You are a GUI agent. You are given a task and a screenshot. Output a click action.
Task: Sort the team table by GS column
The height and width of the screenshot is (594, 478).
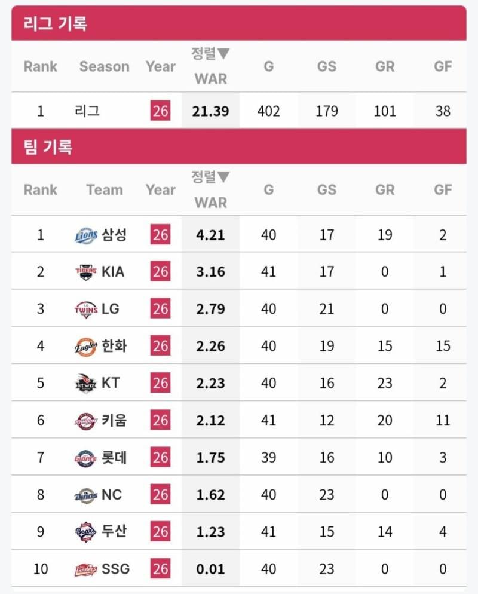pos(326,190)
